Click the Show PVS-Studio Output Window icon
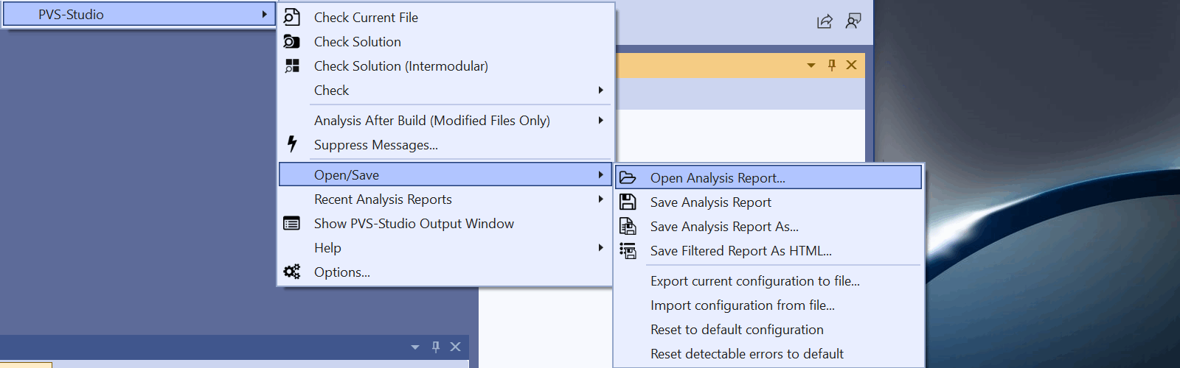The image size is (1180, 368). [292, 223]
